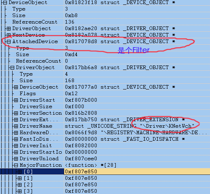The height and width of the screenshot is (194, 210).
Task: Click DriverStartIo value 0x00000000
Action: (x=81, y=152)
